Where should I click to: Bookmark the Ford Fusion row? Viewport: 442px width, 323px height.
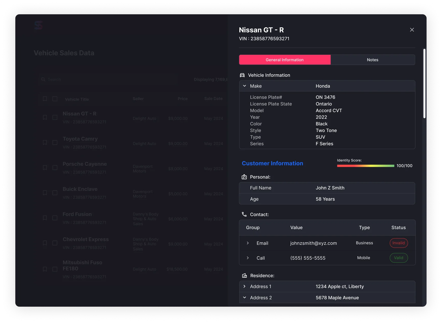click(x=45, y=218)
